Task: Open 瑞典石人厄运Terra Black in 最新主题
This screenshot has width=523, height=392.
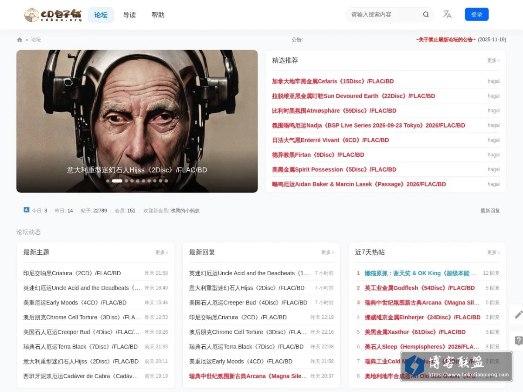Action: pyautogui.click(x=80, y=347)
